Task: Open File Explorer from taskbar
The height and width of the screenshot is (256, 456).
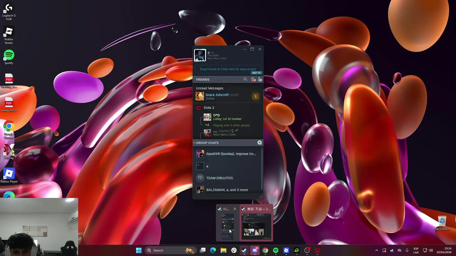Action: coord(223,250)
